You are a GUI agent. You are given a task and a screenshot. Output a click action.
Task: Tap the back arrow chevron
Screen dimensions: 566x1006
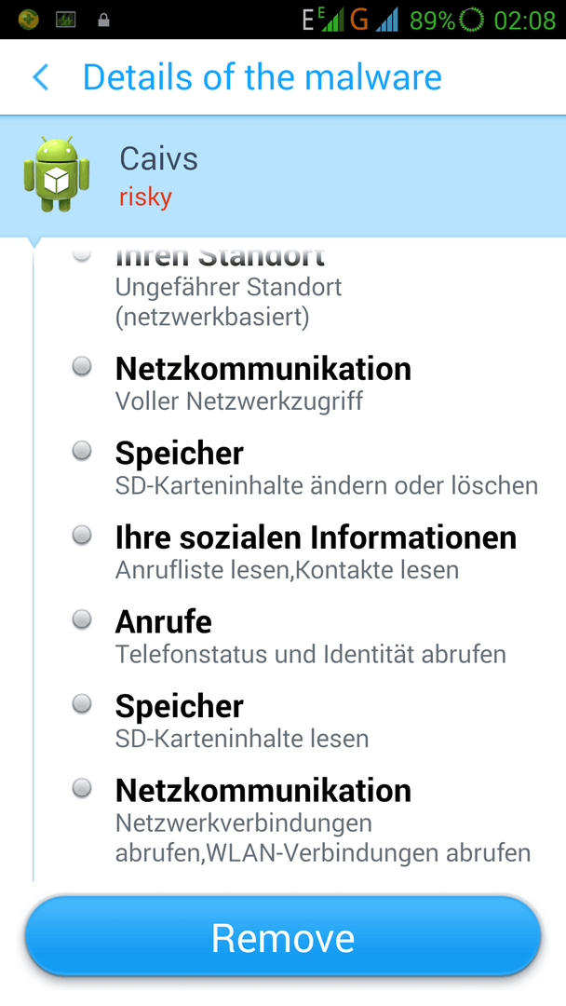click(x=41, y=77)
